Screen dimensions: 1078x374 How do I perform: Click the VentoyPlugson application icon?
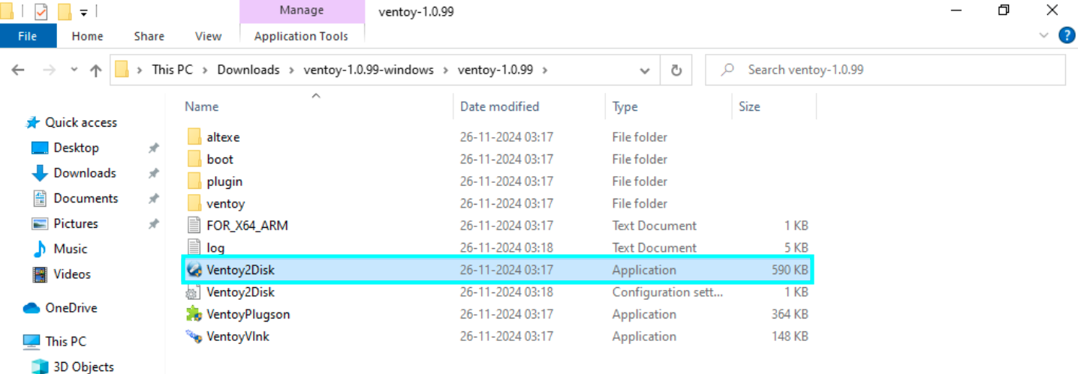point(194,314)
